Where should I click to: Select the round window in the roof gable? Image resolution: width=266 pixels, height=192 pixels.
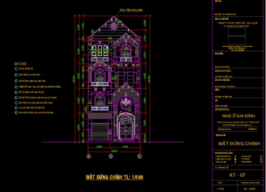[114, 26]
